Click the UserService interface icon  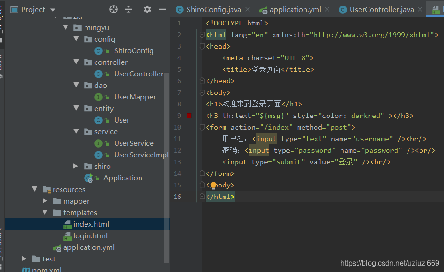pyautogui.click(x=98, y=143)
